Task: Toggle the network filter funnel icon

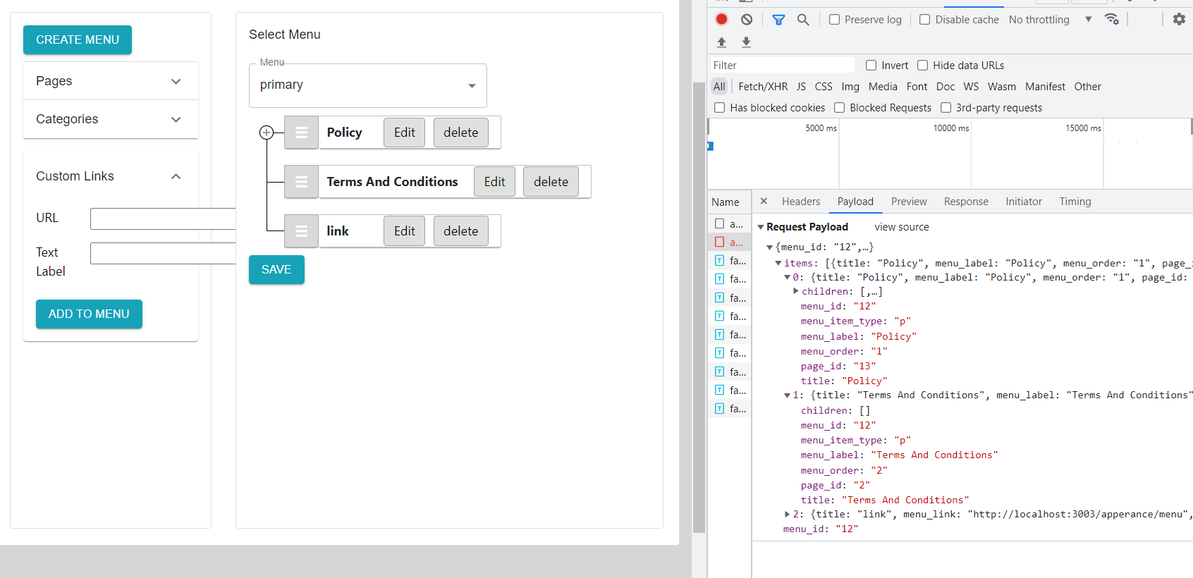Action: [x=778, y=20]
